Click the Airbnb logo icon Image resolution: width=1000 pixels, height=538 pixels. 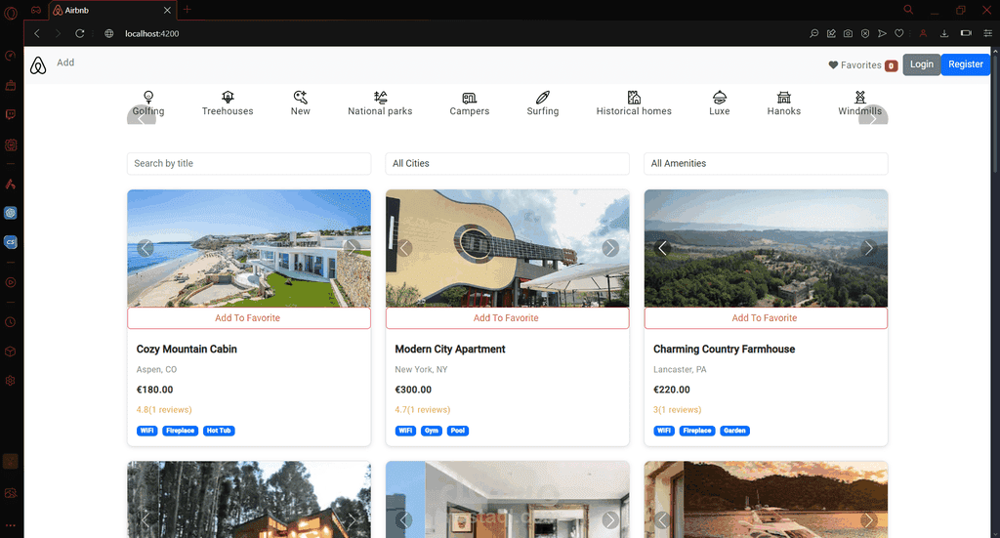click(38, 65)
